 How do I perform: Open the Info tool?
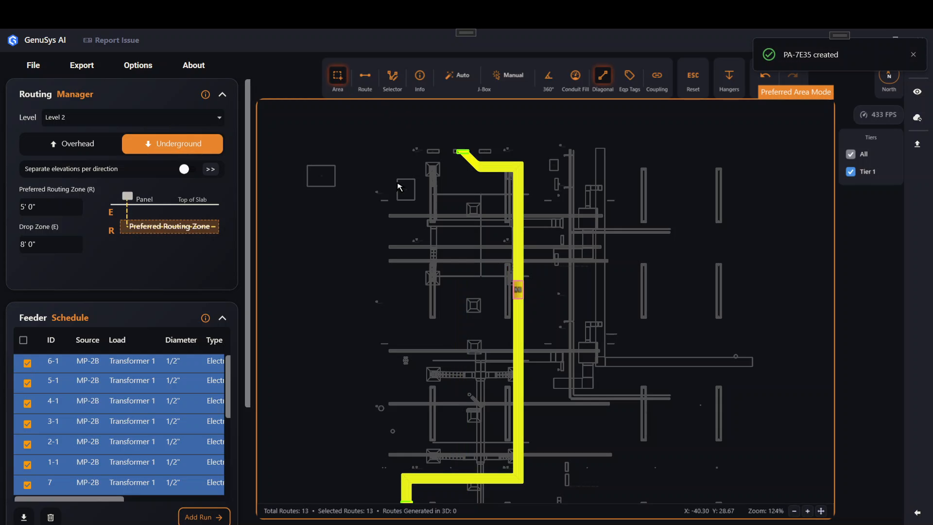point(419,79)
